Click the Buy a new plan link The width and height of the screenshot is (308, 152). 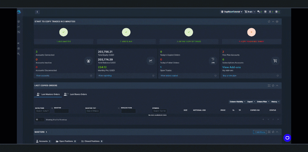pyautogui.click(x=229, y=76)
